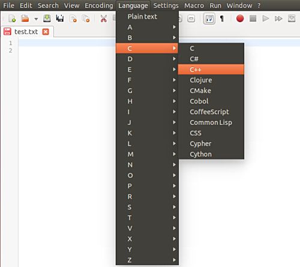The height and width of the screenshot is (267, 300).
Task: Click the Save All floppy icon
Action: pyautogui.click(x=60, y=19)
